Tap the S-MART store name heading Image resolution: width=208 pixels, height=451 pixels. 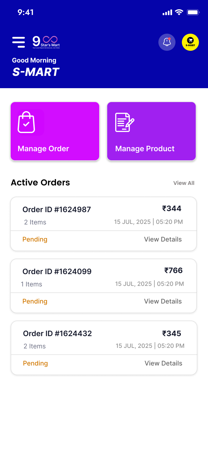coord(36,72)
